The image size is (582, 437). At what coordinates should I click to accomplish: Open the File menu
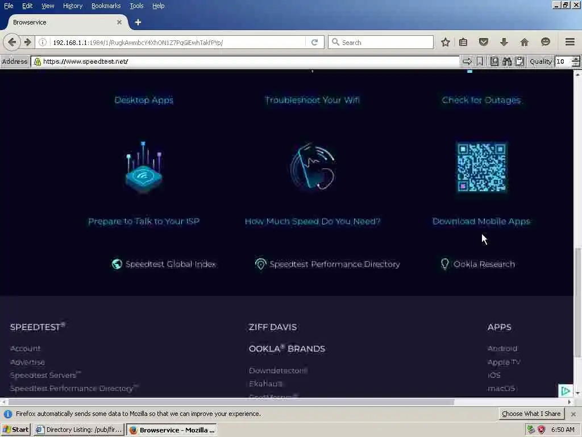[x=9, y=6]
